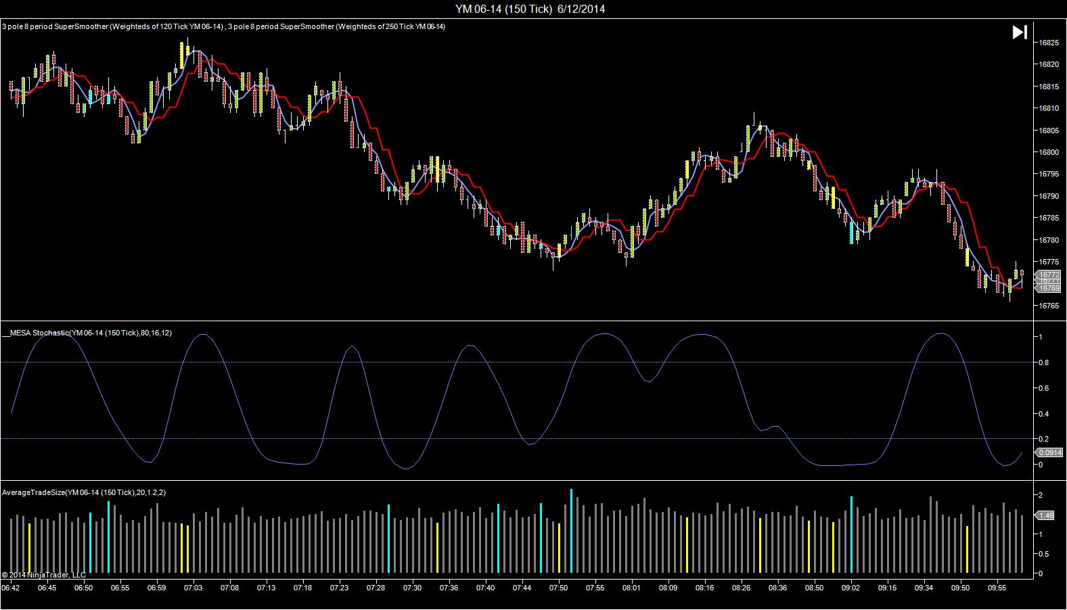Click the 16800 price axis label

click(x=1048, y=152)
